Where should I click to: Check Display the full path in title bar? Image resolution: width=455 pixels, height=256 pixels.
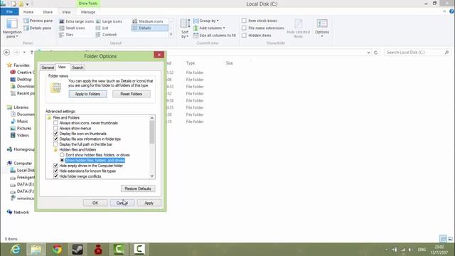tap(55, 144)
